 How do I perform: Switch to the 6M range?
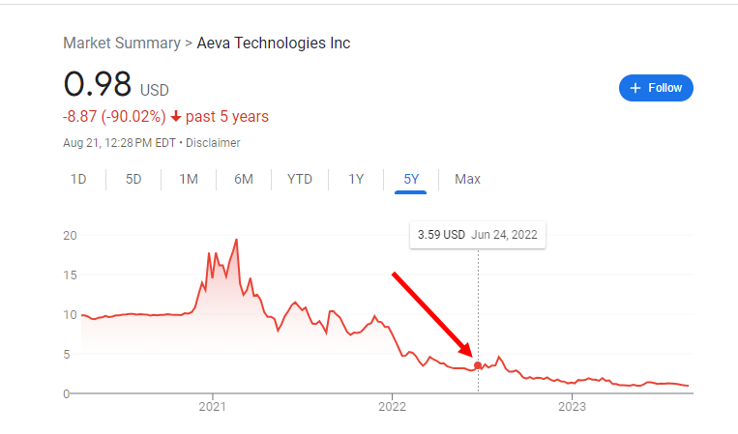(x=244, y=179)
